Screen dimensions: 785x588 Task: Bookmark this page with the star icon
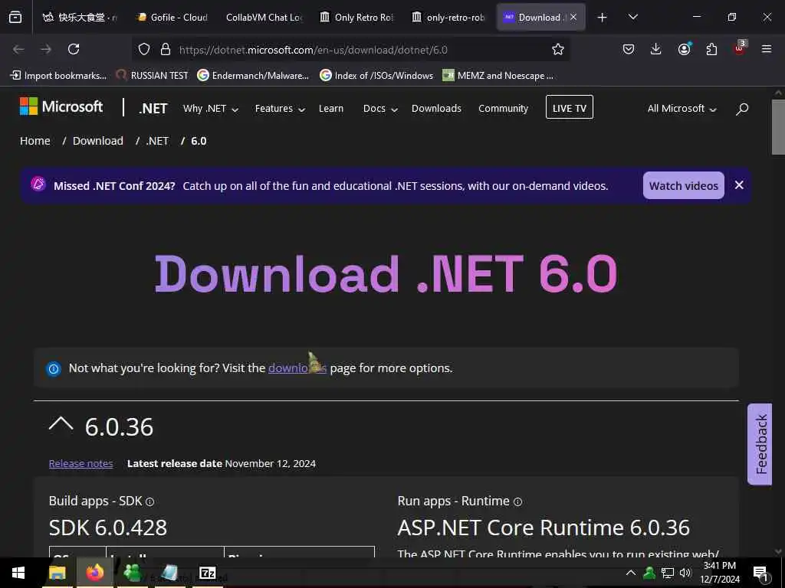(558, 49)
